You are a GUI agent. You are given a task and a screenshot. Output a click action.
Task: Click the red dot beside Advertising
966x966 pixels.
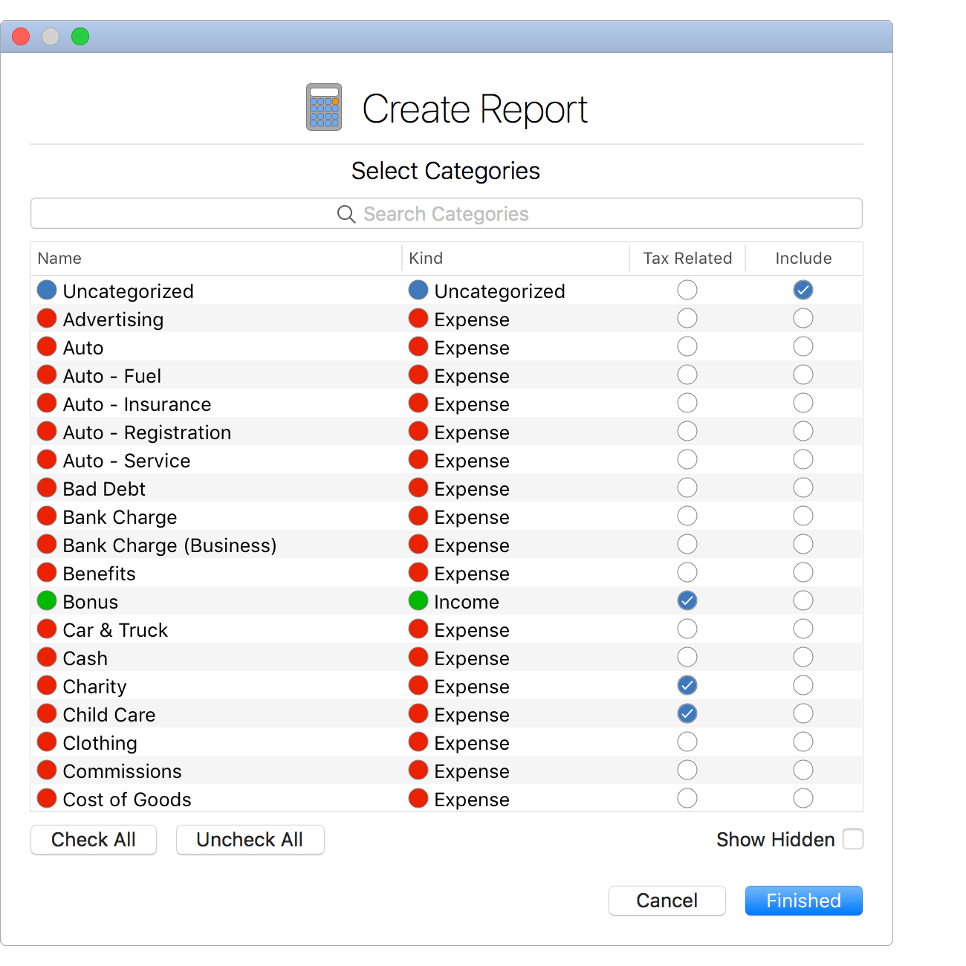click(46, 318)
